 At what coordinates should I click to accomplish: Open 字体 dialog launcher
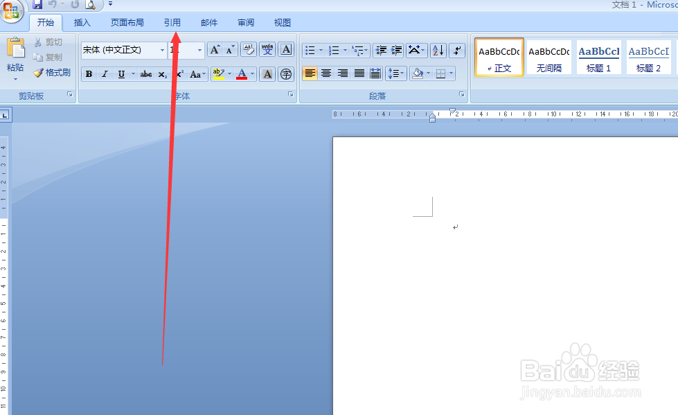point(291,94)
